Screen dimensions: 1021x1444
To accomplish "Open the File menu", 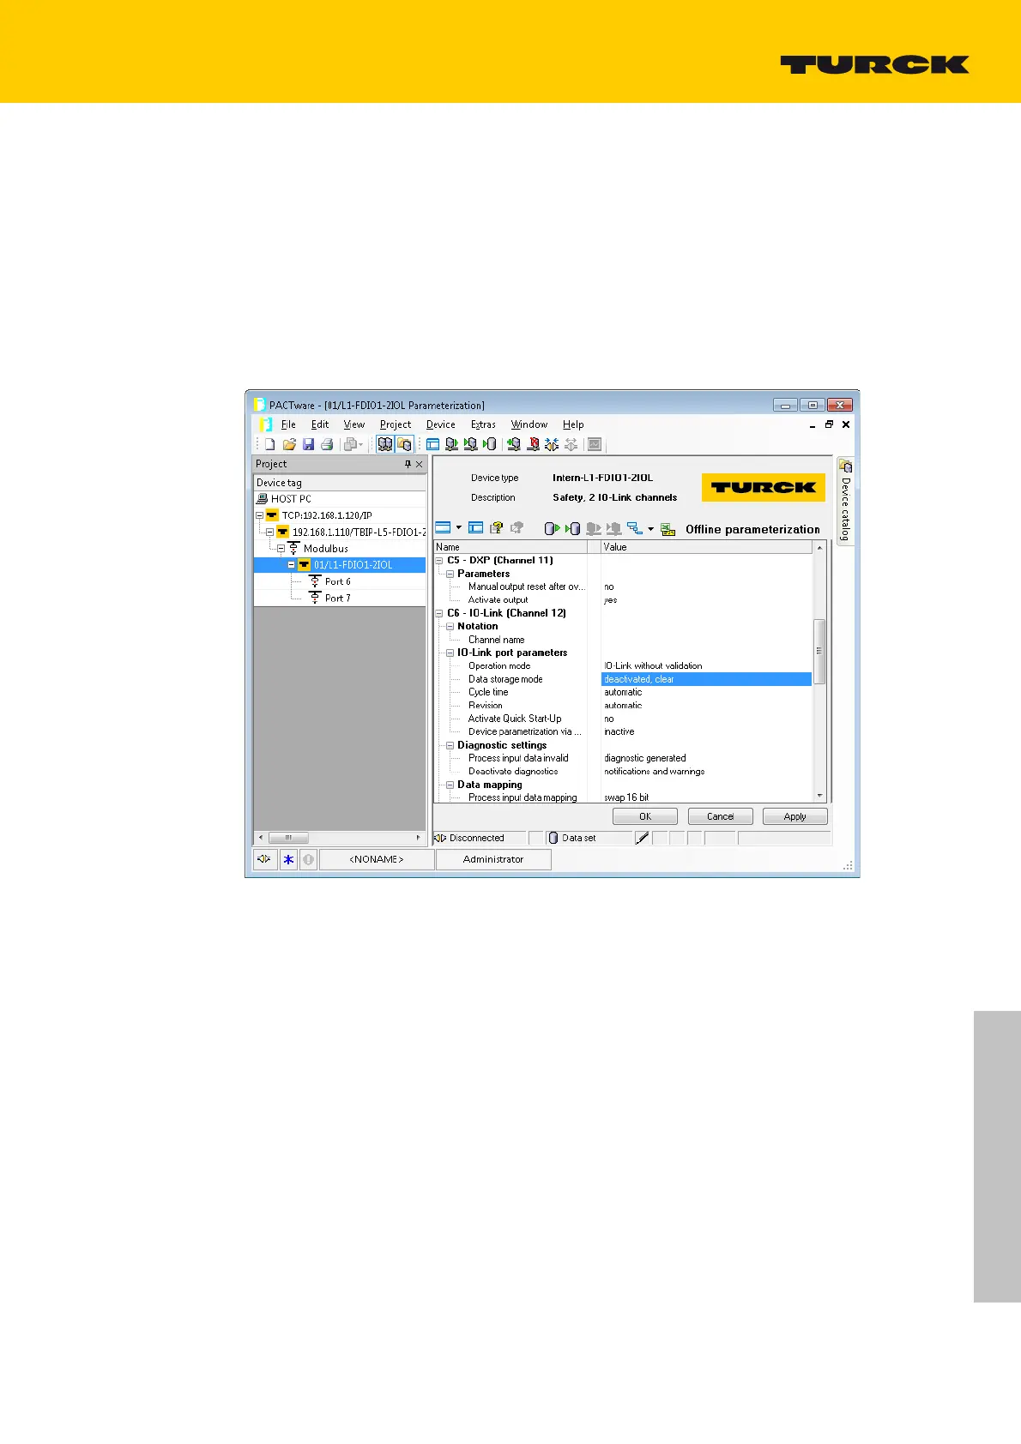I will coord(288,424).
